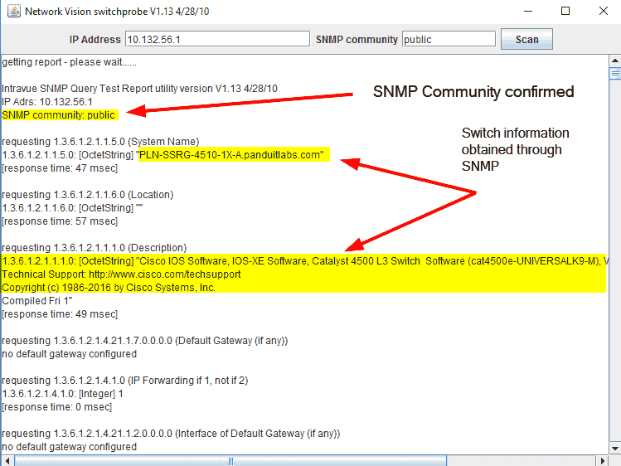Click 'requesting 1.3.6.1.2.1.1.5.0 (System Name)' line
This screenshot has width=621, height=466.
(x=100, y=142)
